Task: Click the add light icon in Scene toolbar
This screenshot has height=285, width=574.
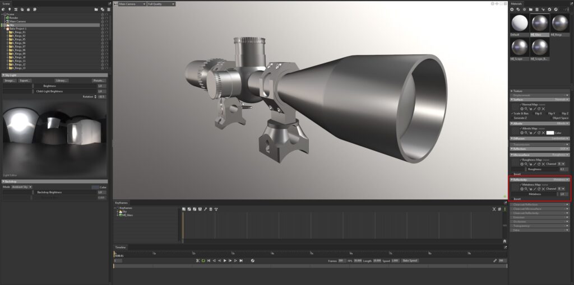Action: coord(10,10)
